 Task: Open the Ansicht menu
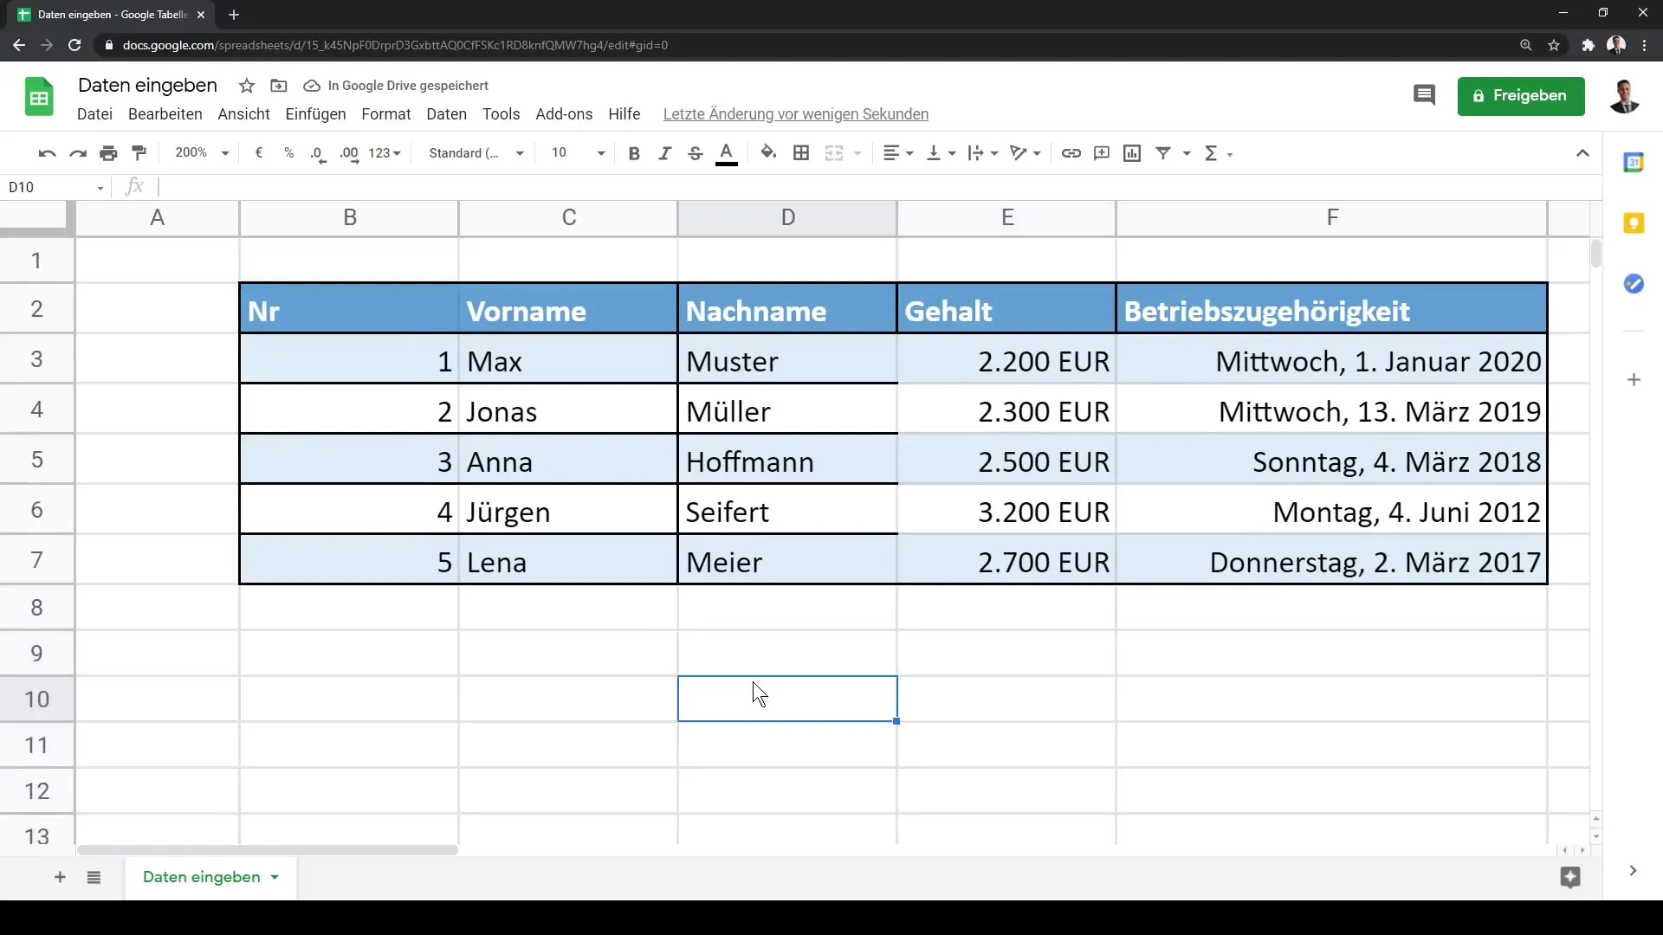243,114
